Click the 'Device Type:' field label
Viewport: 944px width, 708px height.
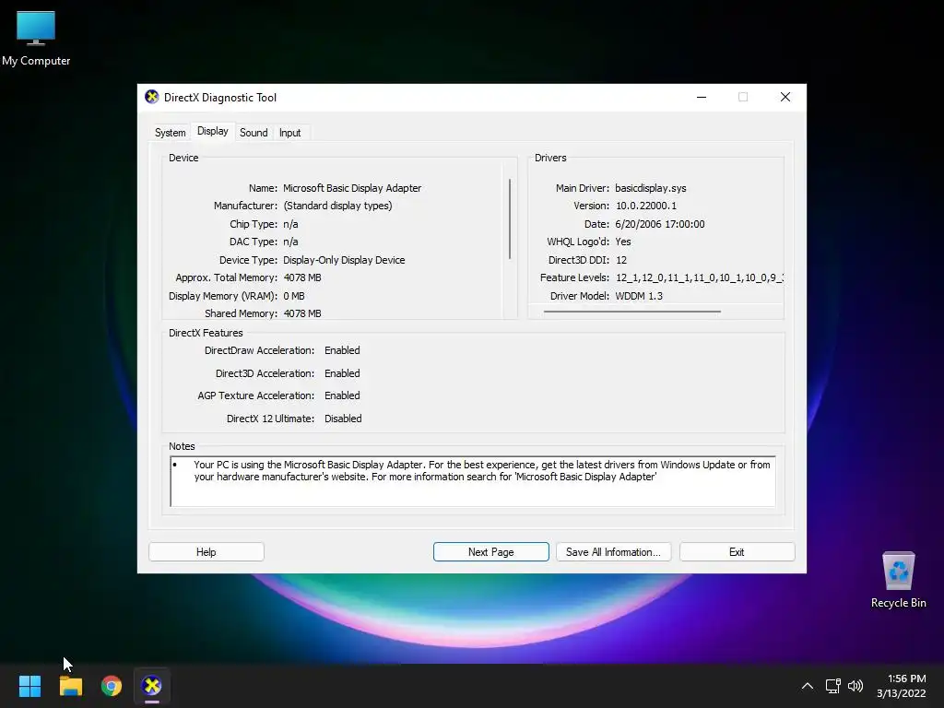pyautogui.click(x=248, y=260)
